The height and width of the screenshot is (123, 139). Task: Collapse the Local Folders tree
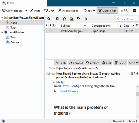2,33
